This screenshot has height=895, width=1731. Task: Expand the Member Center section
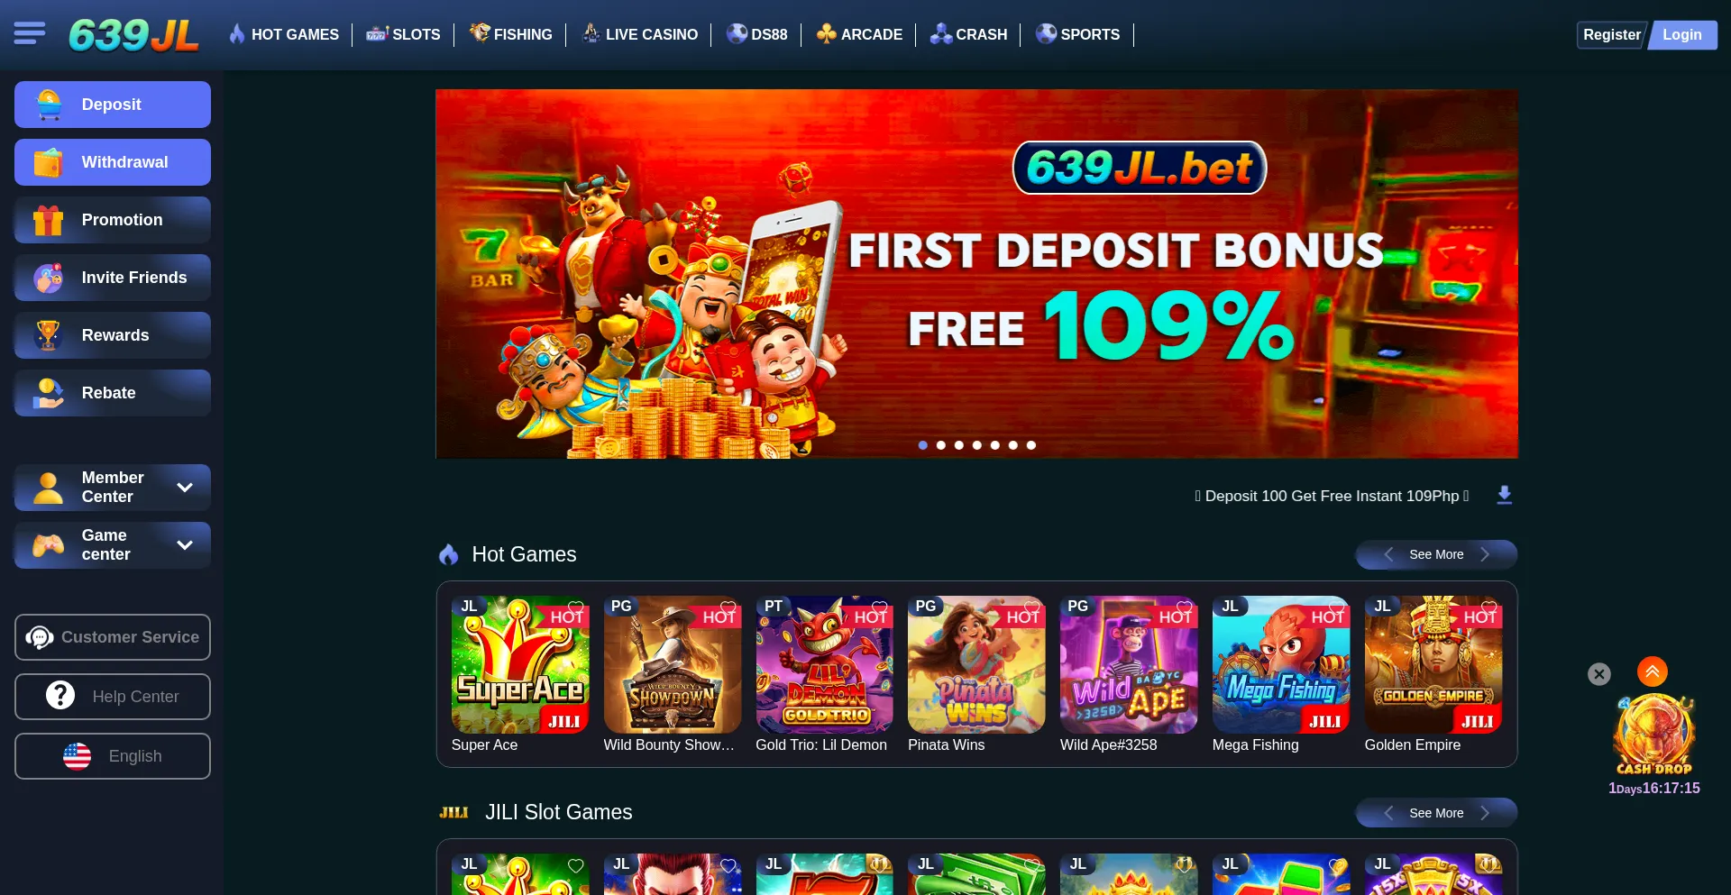coord(113,488)
